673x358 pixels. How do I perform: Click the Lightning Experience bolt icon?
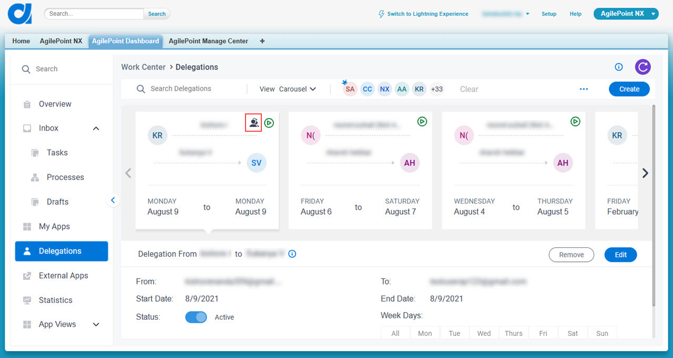[382, 14]
